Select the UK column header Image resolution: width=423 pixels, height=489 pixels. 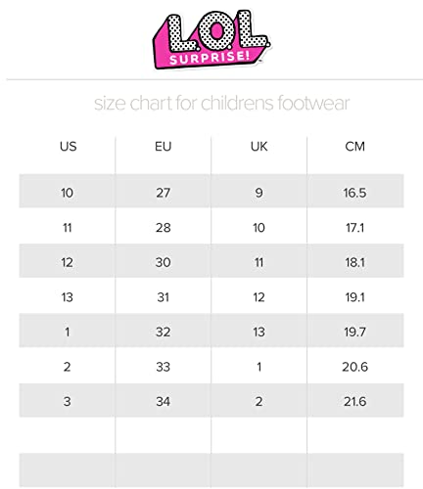point(259,147)
